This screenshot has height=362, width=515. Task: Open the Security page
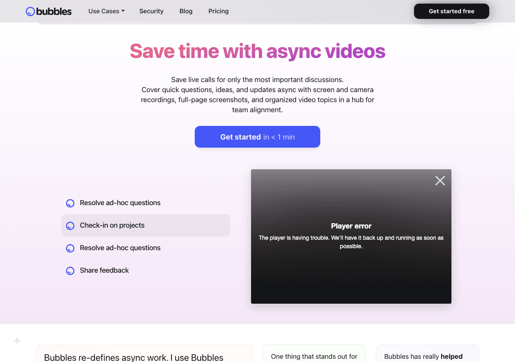click(151, 11)
